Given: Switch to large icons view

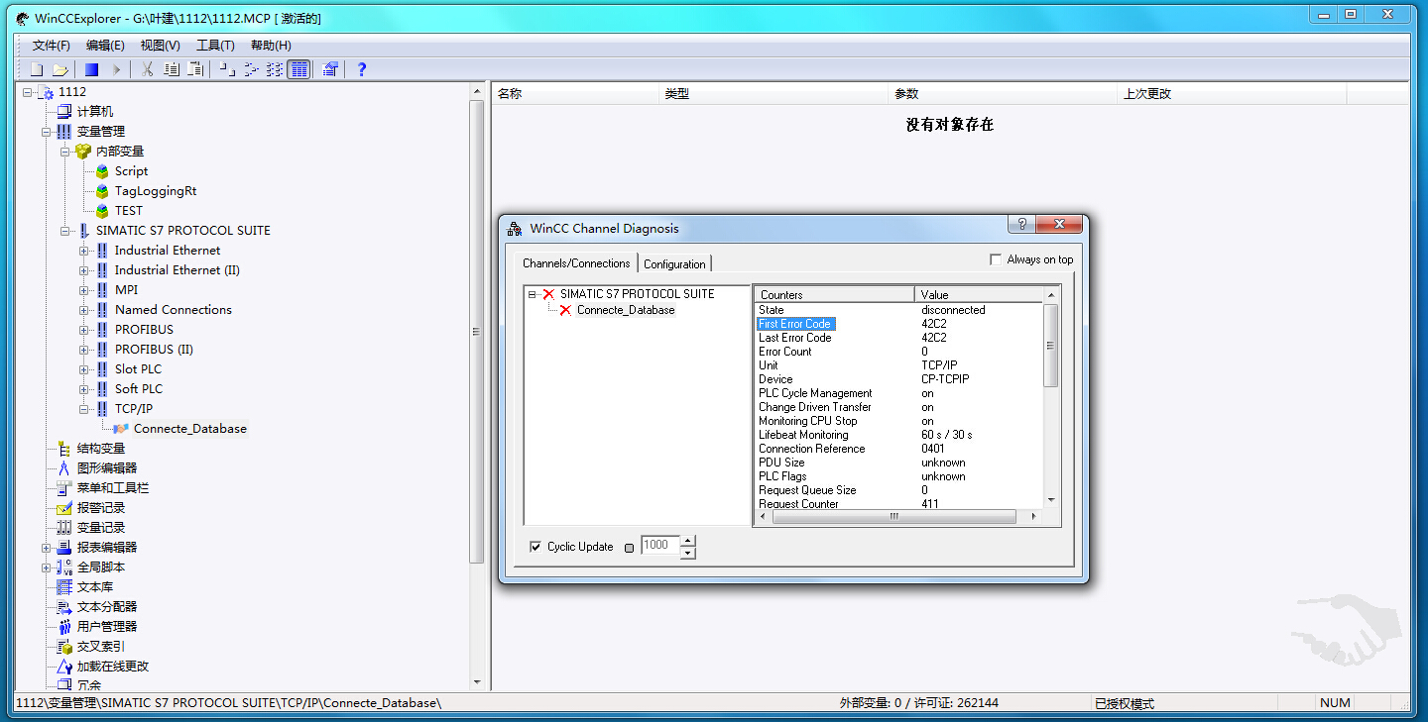Looking at the screenshot, I should 227,69.
